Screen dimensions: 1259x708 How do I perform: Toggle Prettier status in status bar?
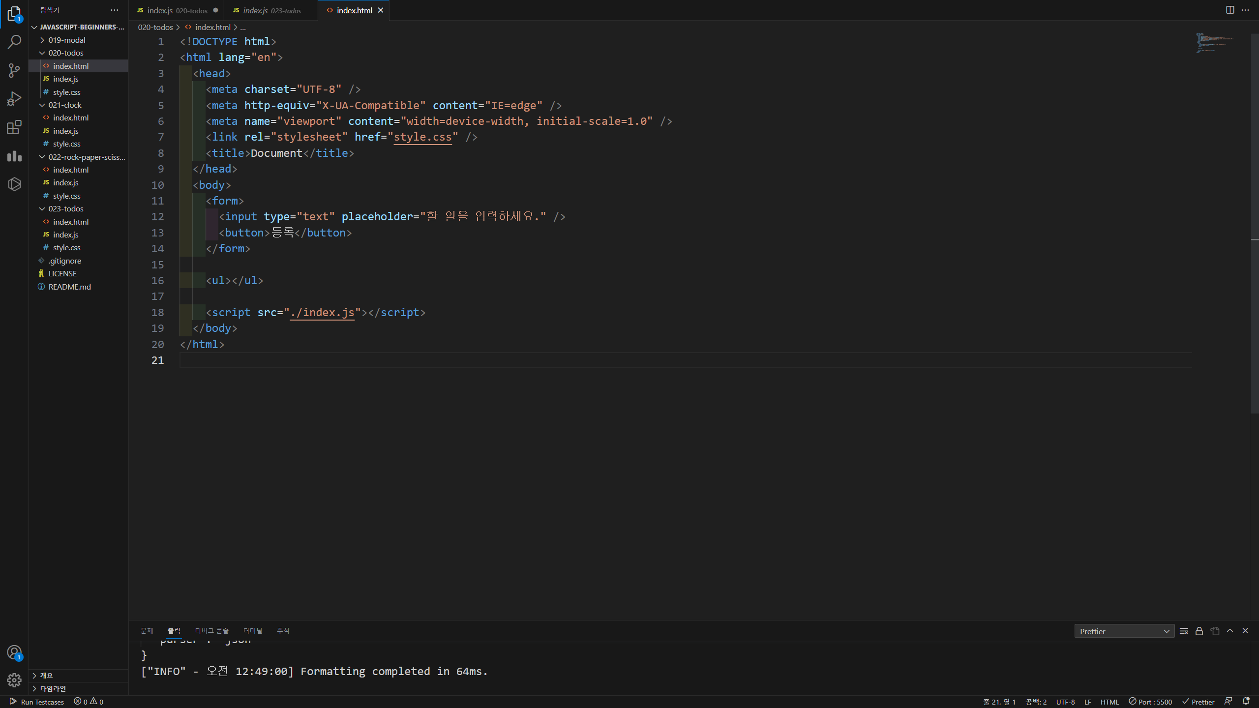pos(1199,702)
